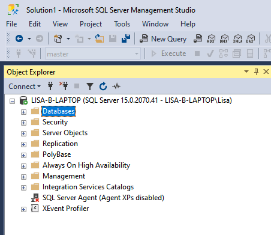Open an Analysis Services DMX Query
Viewport: 271px width, 235px height.
coord(224,38)
